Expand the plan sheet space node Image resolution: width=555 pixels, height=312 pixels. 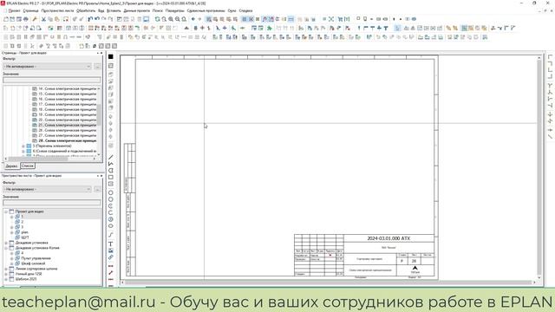coord(11,232)
